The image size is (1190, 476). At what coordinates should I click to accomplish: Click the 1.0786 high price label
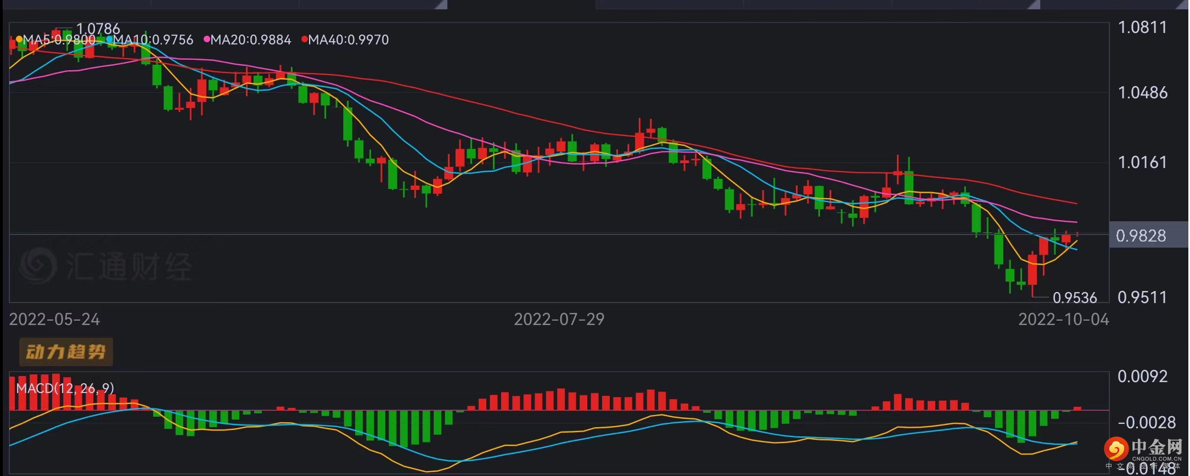tap(98, 29)
